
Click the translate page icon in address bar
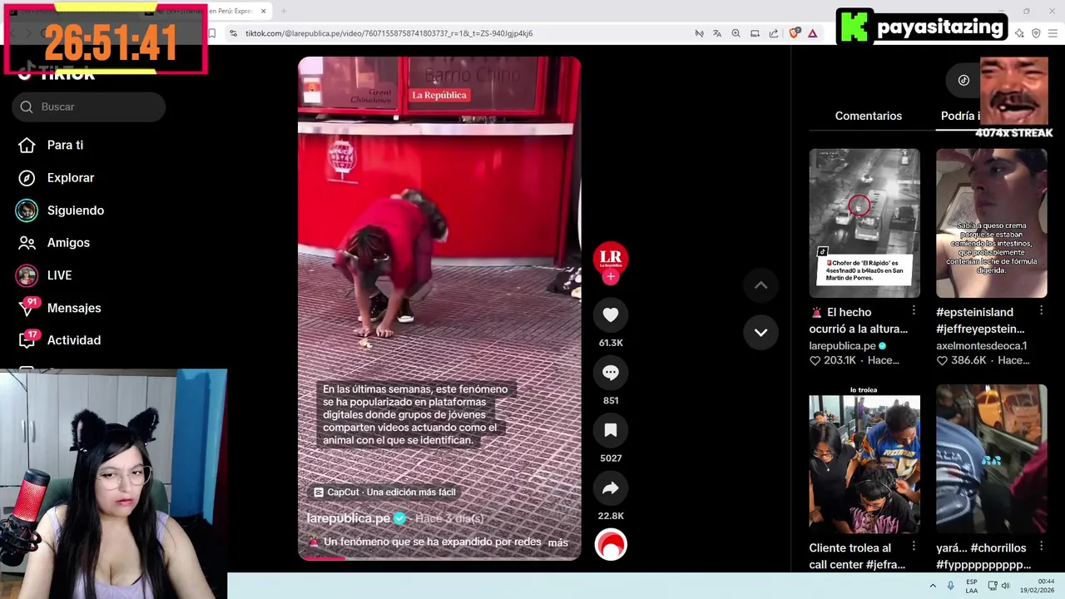click(717, 33)
